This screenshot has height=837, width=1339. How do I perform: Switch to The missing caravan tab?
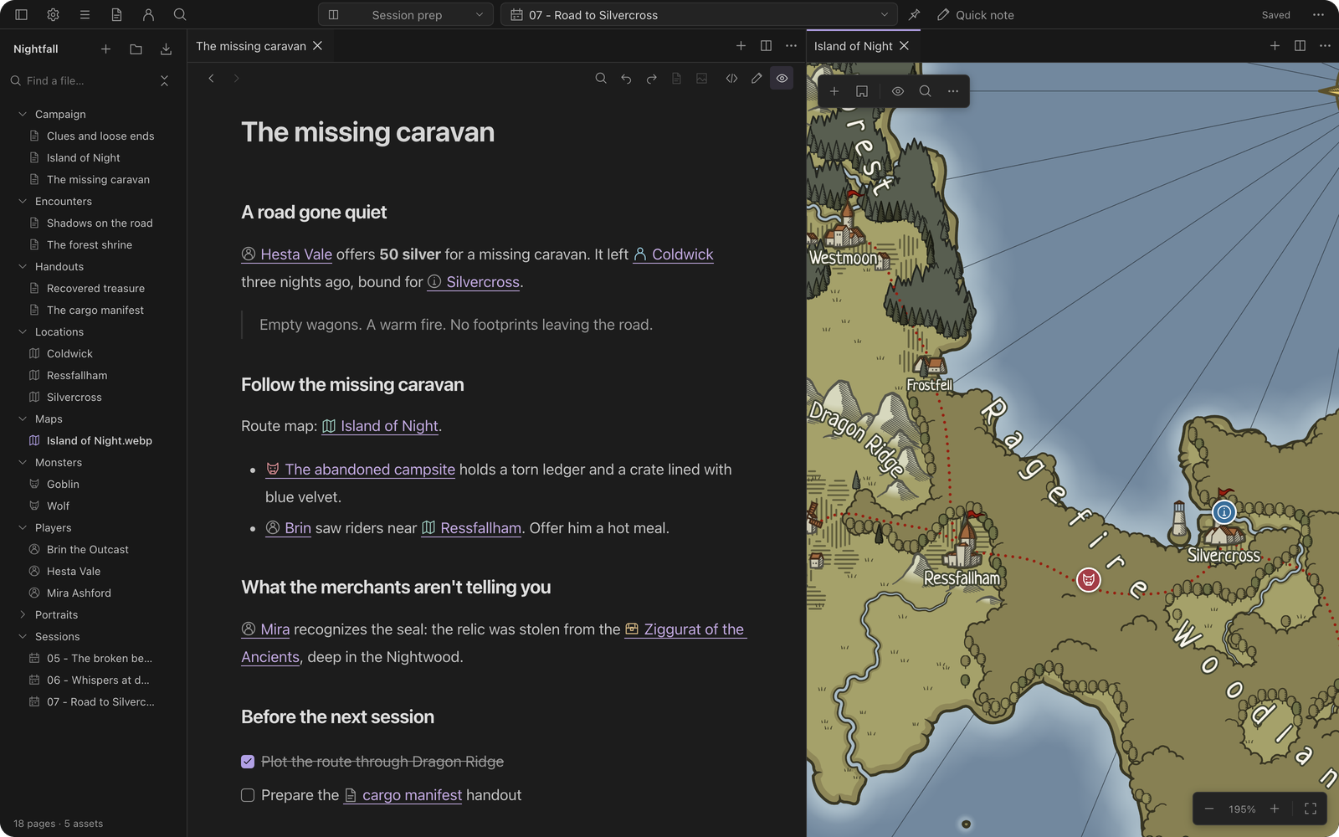pos(251,46)
